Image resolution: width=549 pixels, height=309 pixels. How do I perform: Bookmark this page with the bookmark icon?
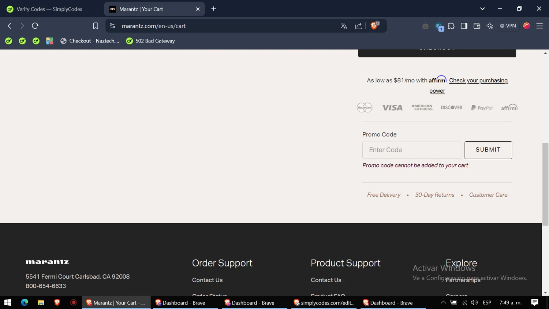(x=96, y=26)
